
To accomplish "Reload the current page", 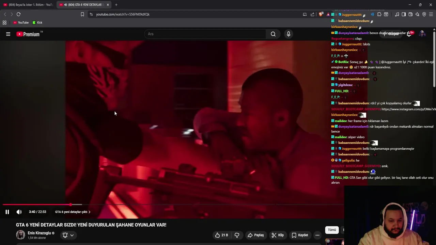I will click(x=19, y=14).
